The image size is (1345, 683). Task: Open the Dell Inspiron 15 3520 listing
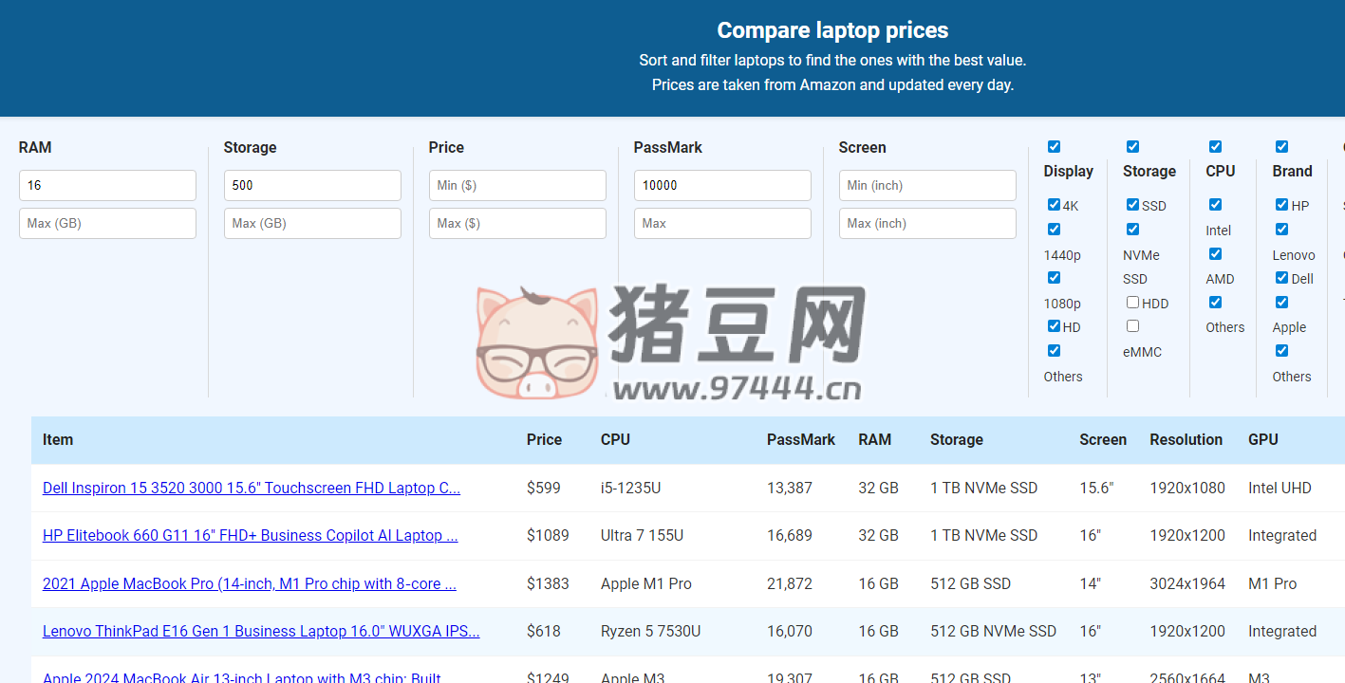pos(251,488)
